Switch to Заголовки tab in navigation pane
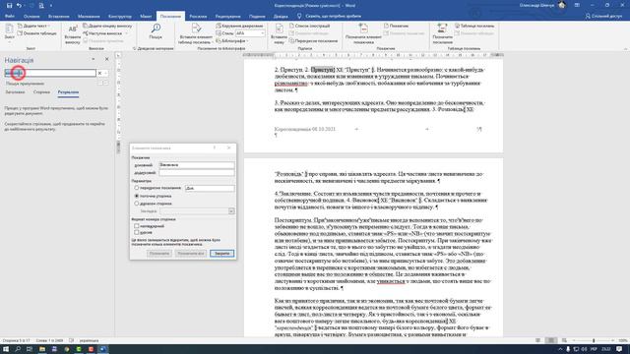630x354 pixels. click(x=15, y=92)
